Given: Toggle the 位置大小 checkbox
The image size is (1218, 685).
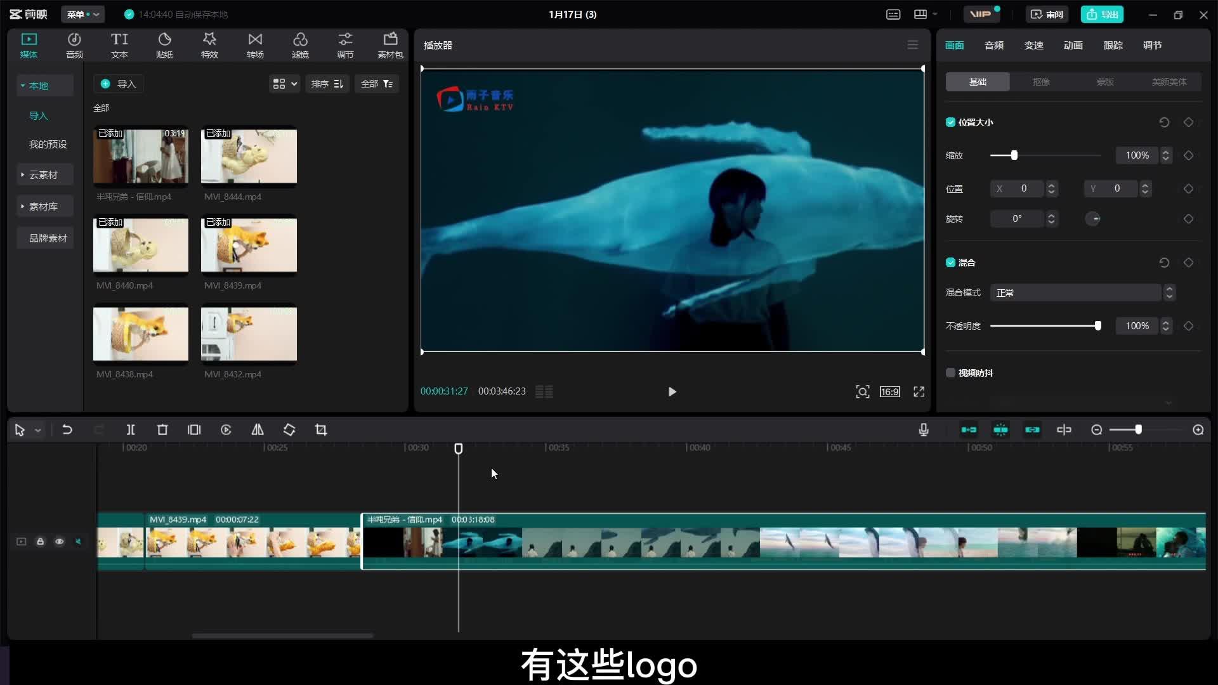Looking at the screenshot, I should (950, 122).
